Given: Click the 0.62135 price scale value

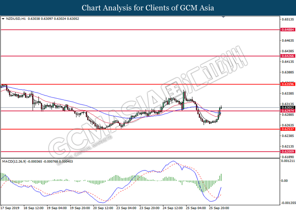Looking at the screenshot, I should (x=288, y=146).
